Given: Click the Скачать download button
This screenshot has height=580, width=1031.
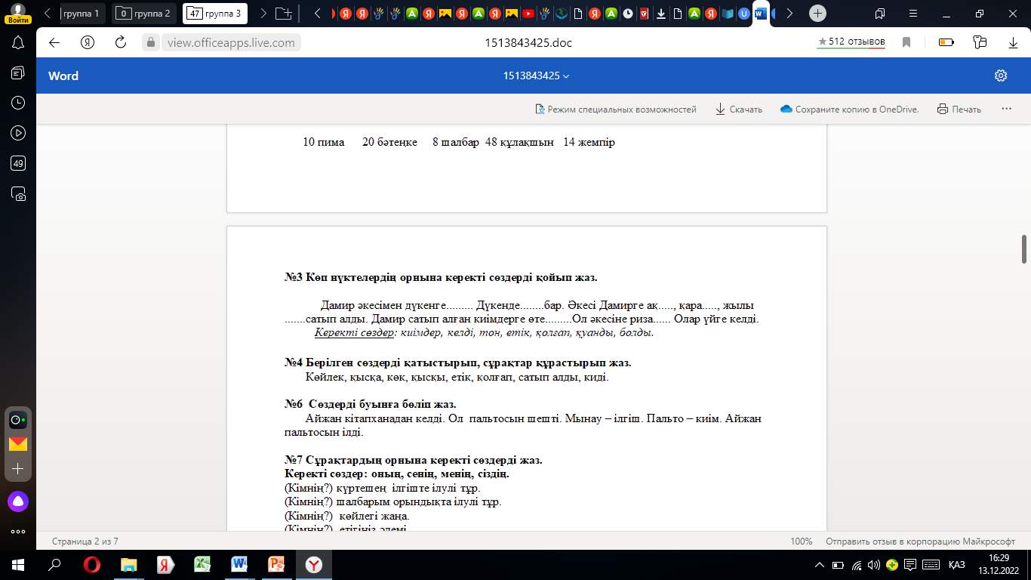Looking at the screenshot, I should point(739,110).
